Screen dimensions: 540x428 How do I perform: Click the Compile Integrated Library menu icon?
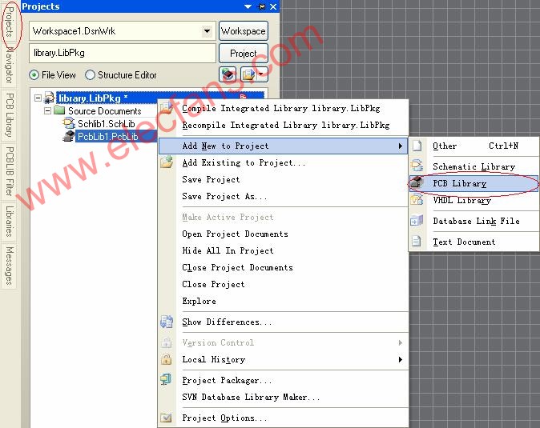[167, 108]
